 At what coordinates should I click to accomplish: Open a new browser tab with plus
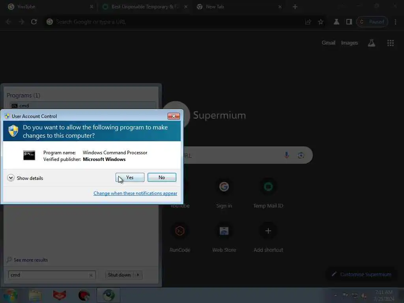(295, 7)
